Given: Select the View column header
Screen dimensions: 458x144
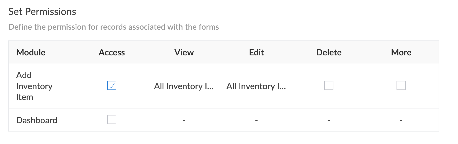Looking at the screenshot, I should [184, 52].
